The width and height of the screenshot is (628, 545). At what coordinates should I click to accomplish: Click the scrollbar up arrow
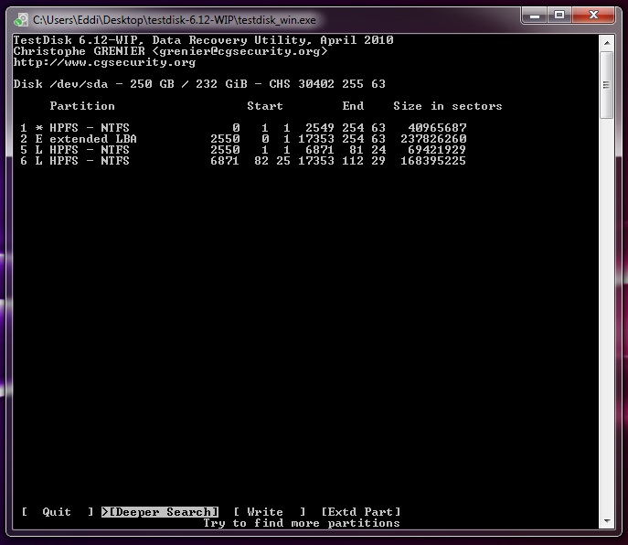coord(607,42)
